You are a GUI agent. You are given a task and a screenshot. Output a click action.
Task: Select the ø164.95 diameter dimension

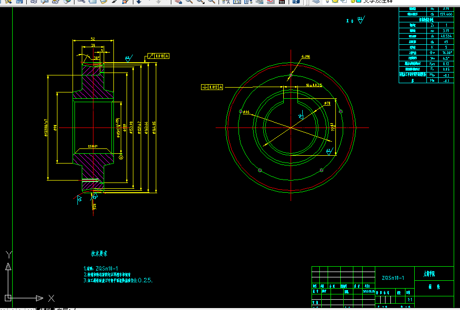154,128
